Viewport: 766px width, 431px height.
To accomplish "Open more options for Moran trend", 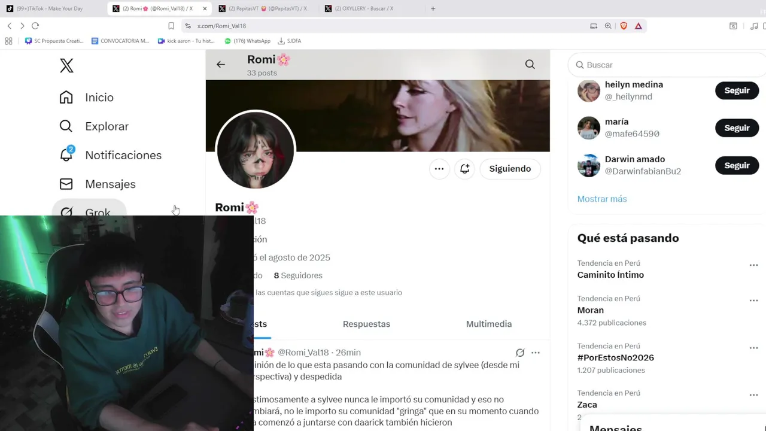I will click(x=753, y=301).
